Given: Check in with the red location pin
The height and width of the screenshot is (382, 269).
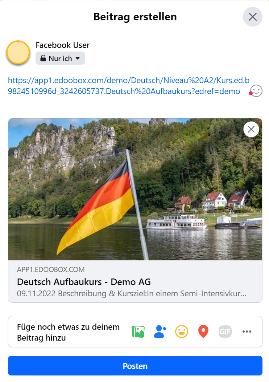Looking at the screenshot, I should coord(203,332).
